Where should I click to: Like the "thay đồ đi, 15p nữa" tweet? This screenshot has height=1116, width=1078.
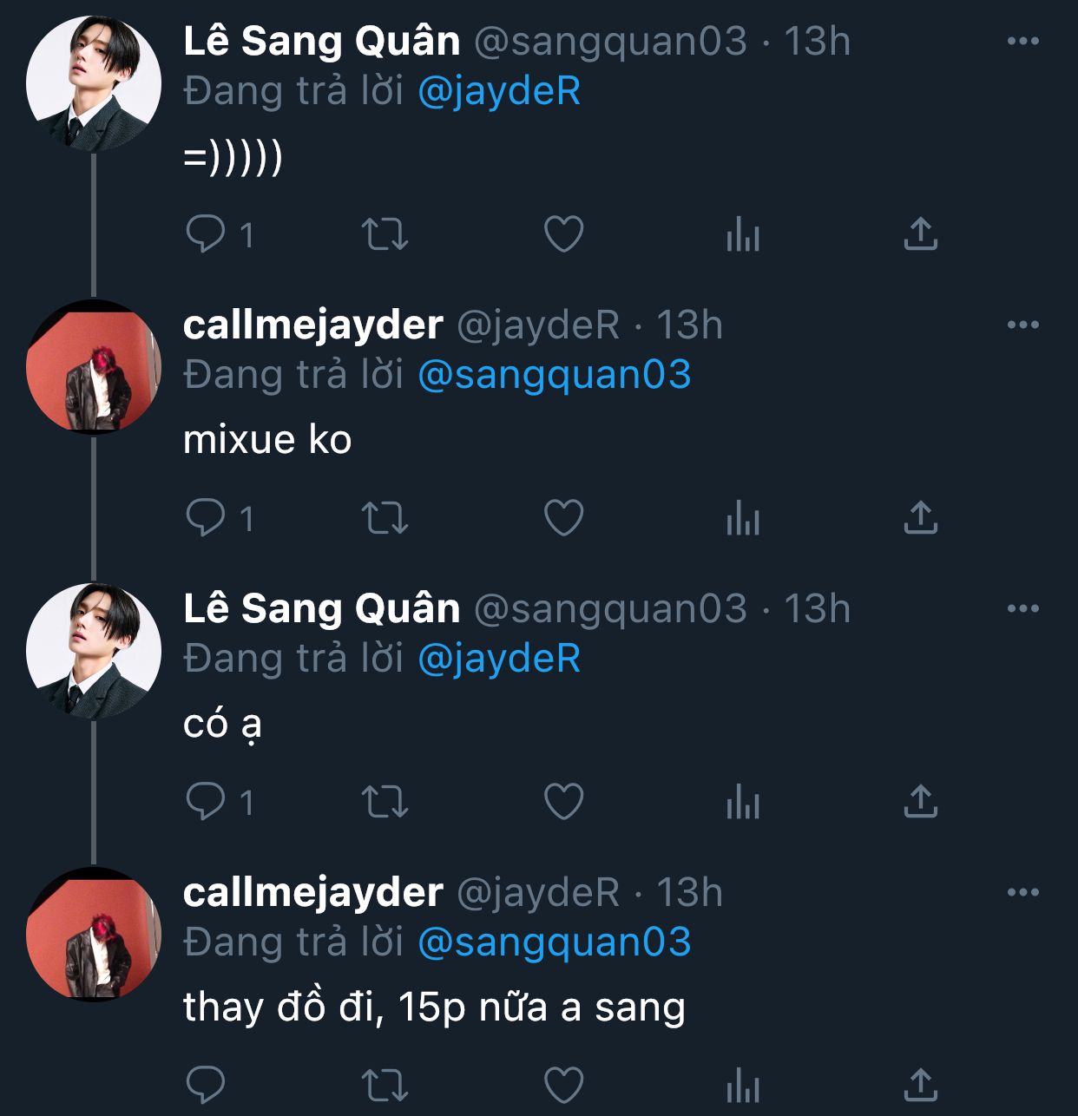point(563,1085)
